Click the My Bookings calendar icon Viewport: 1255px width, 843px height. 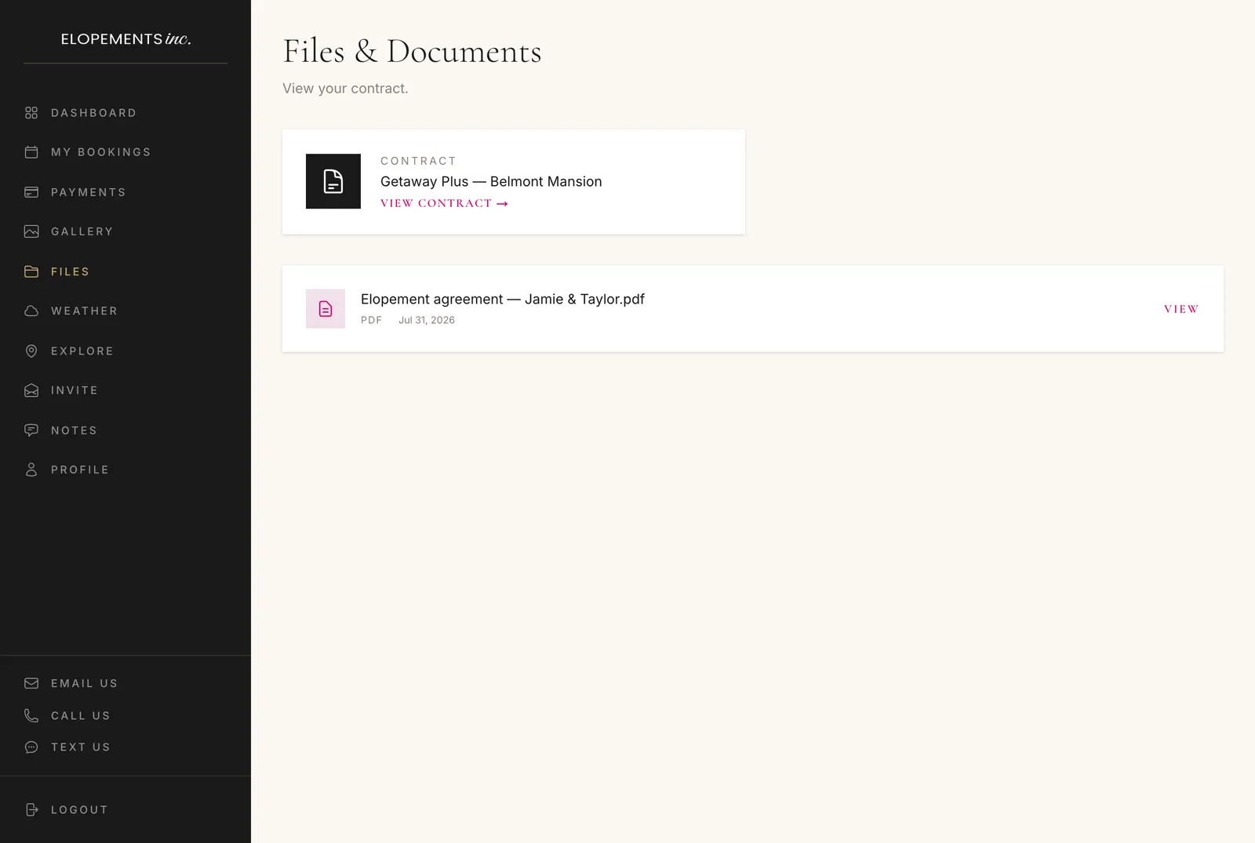pos(31,152)
